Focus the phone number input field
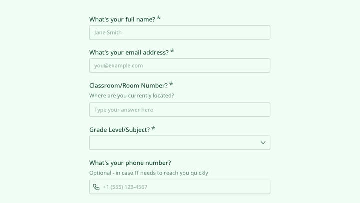The height and width of the screenshot is (203, 360). click(180, 187)
